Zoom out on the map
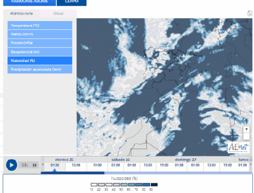The image size is (254, 193). [247, 136]
